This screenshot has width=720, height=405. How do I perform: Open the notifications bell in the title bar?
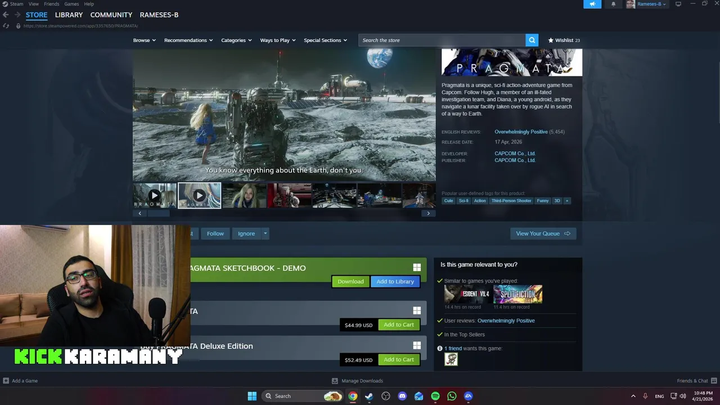tap(613, 4)
